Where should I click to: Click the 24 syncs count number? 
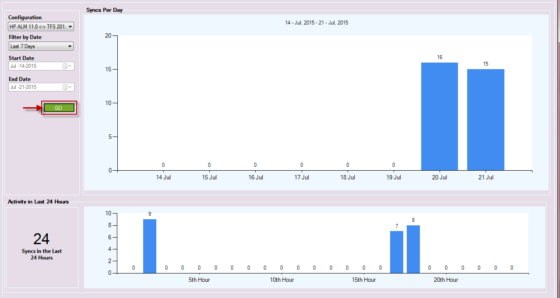point(42,239)
